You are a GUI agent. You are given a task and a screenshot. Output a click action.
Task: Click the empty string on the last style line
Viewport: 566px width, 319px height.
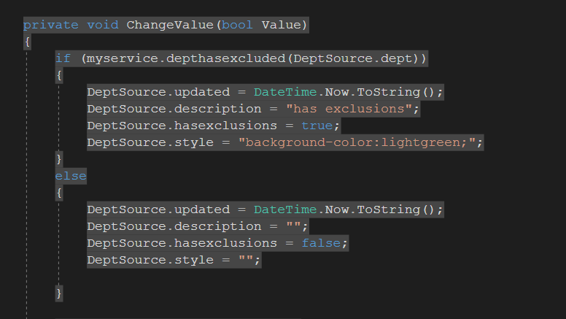coord(246,260)
